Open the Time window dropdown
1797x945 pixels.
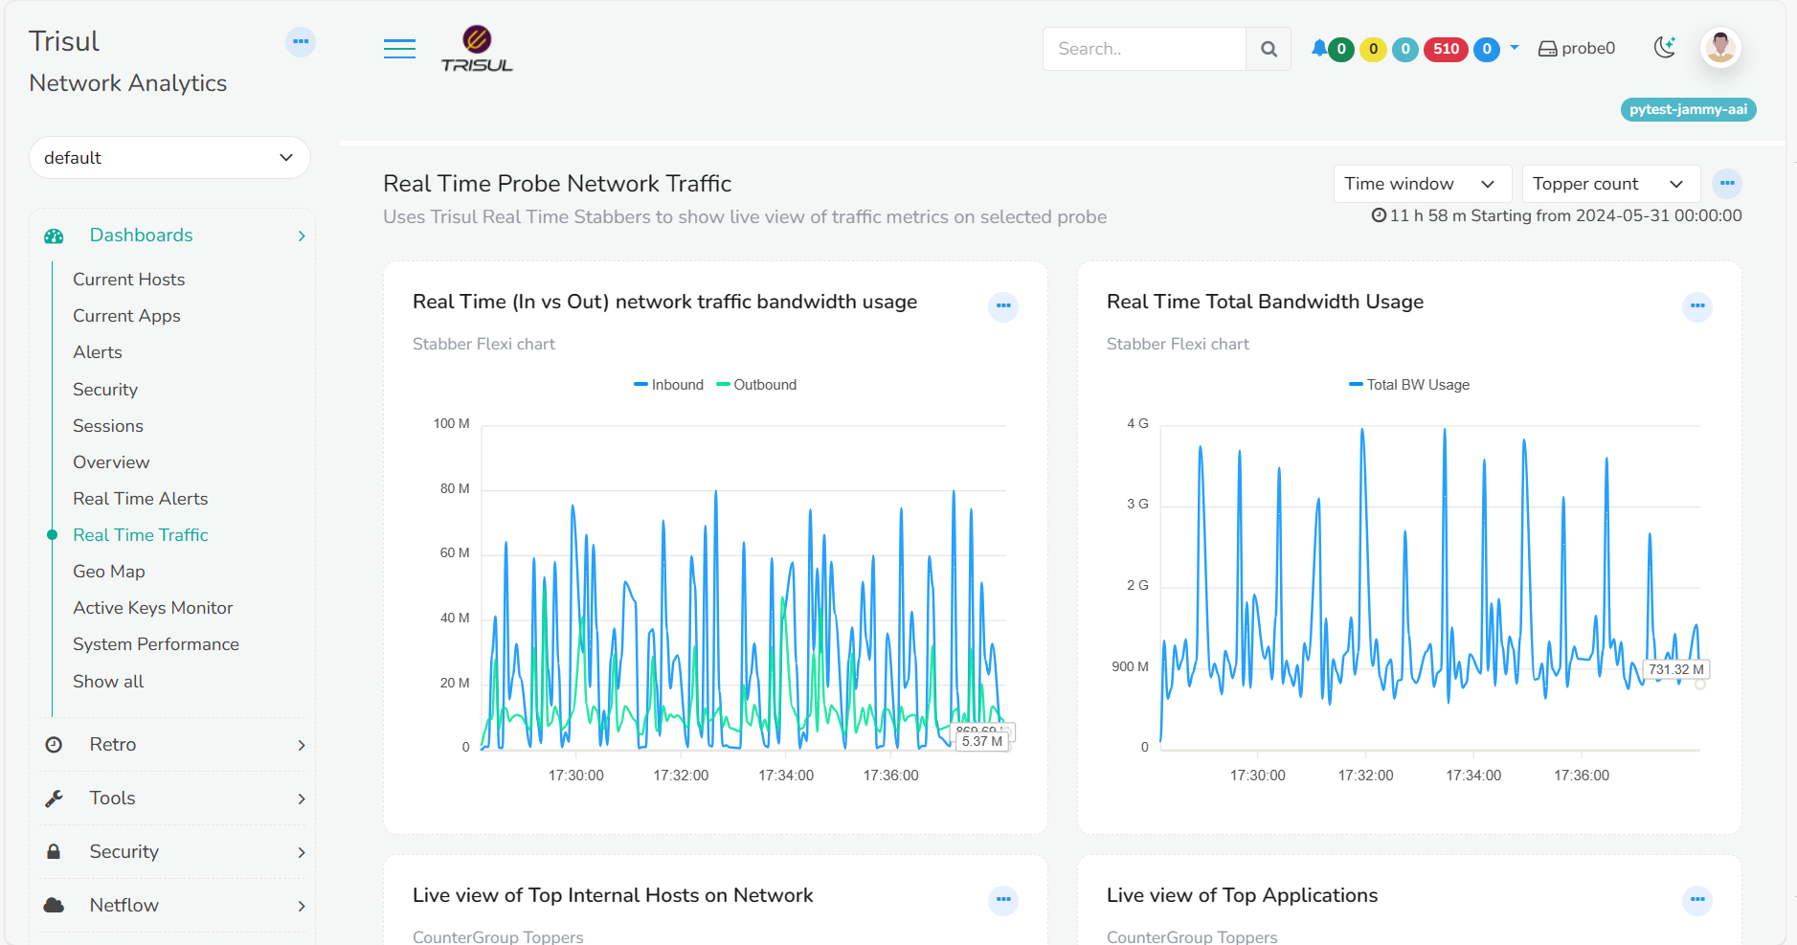(1422, 183)
